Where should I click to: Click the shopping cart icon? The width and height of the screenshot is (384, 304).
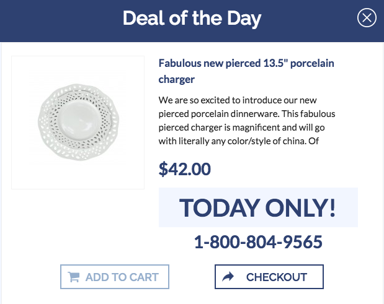pyautogui.click(x=74, y=277)
